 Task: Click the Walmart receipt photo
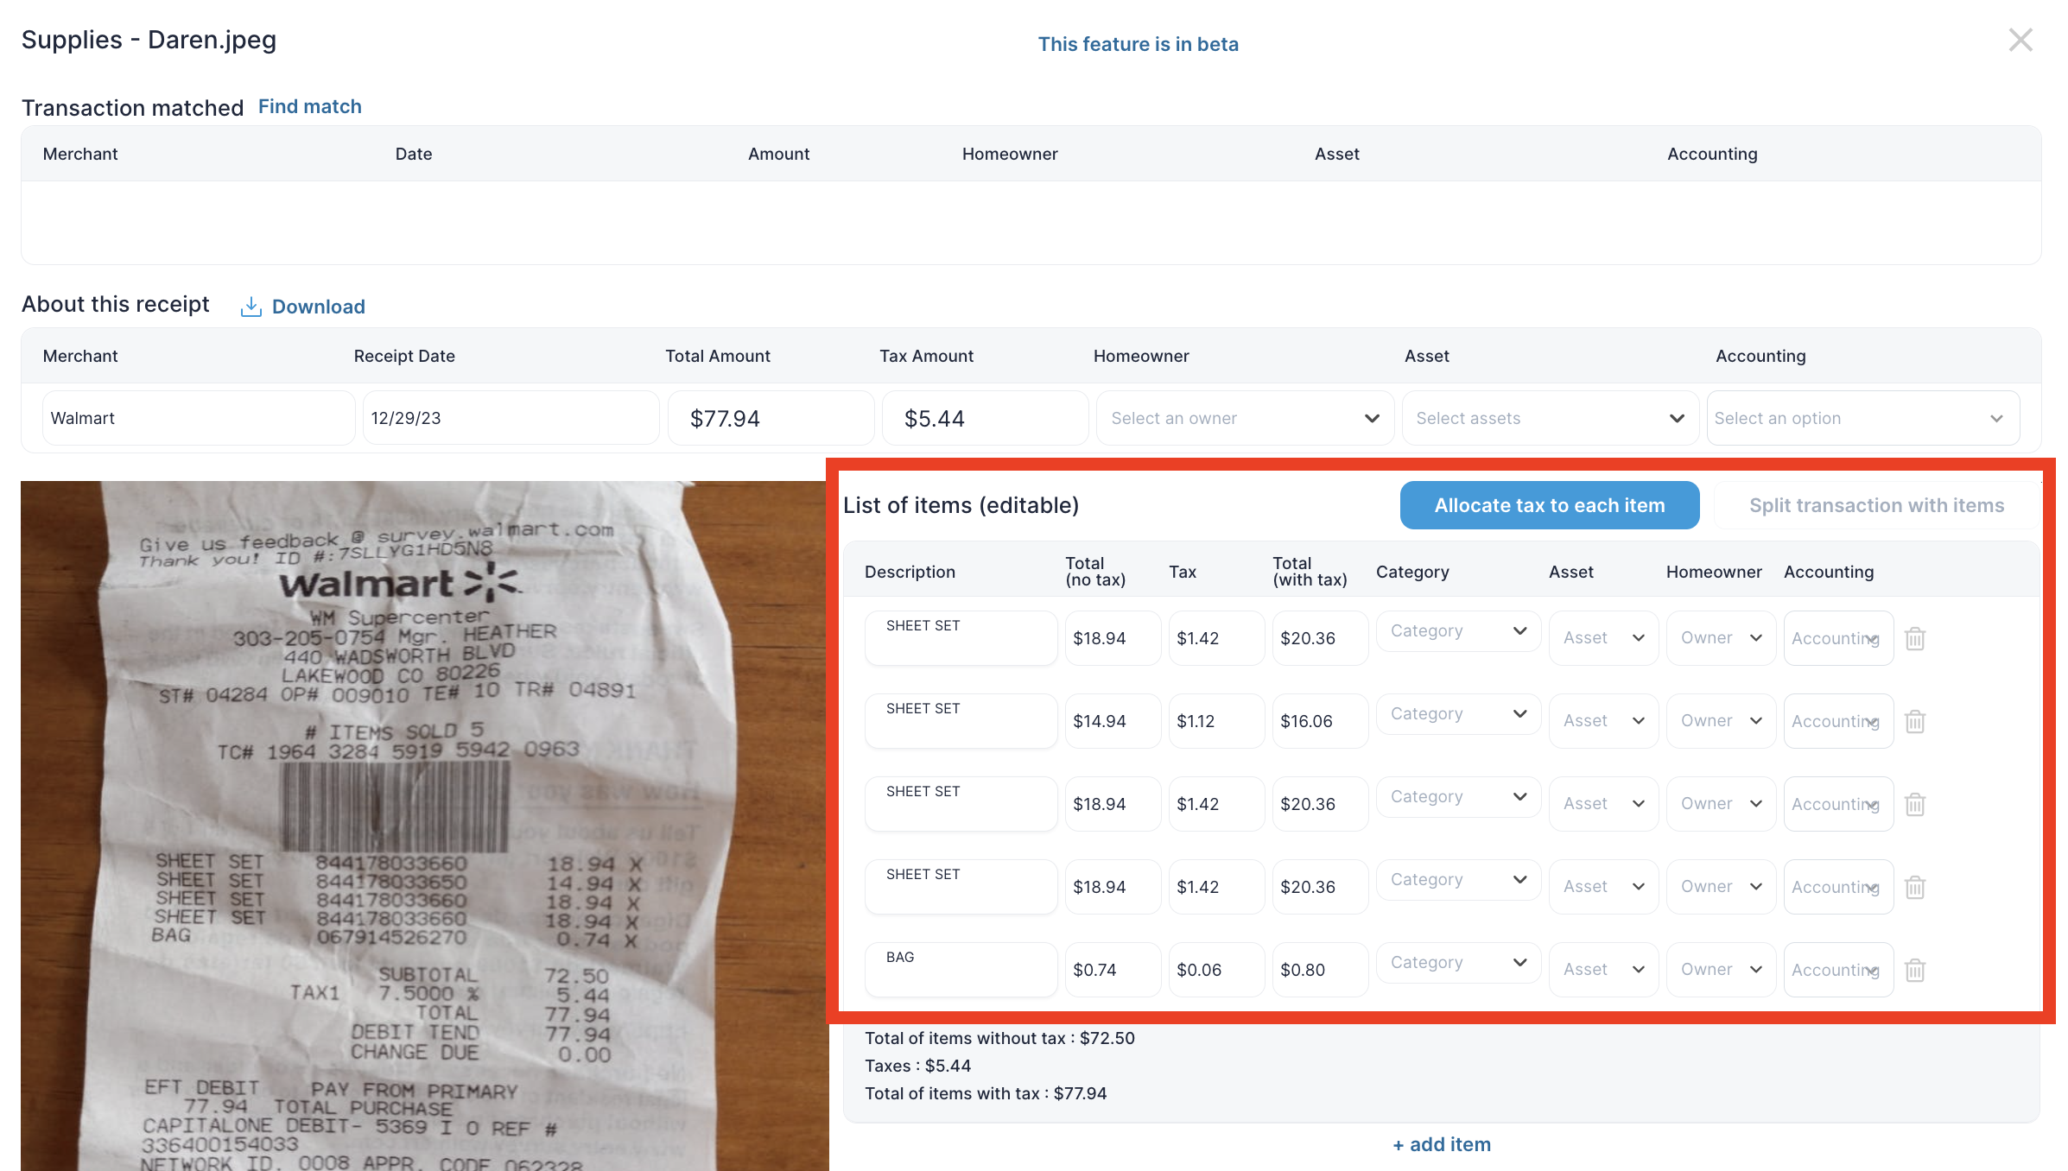pos(424,826)
